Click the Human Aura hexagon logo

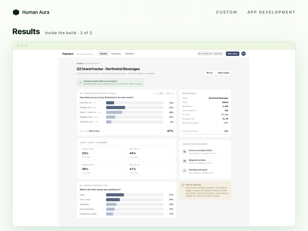click(x=16, y=12)
